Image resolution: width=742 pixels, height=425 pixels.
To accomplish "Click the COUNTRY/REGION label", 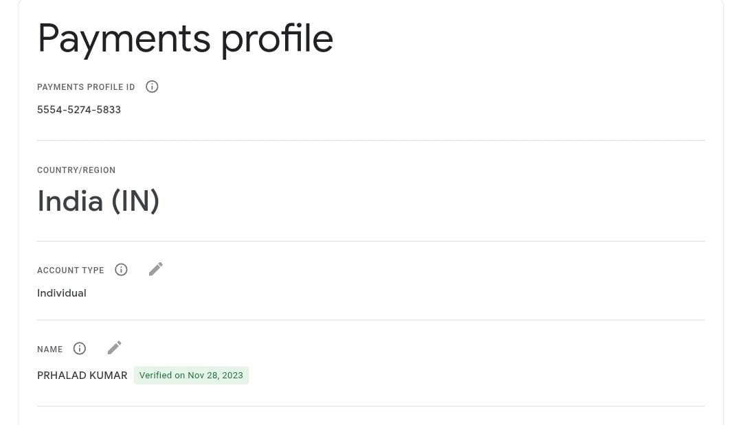I will point(76,170).
